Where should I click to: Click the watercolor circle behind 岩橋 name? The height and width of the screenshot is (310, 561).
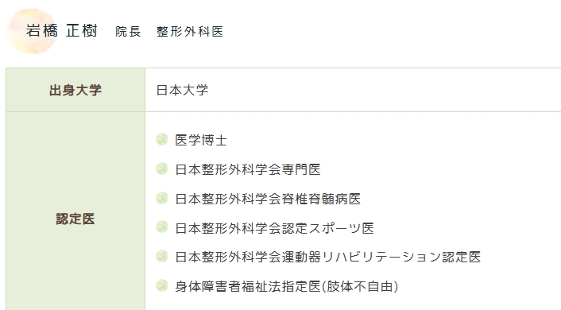click(x=33, y=31)
